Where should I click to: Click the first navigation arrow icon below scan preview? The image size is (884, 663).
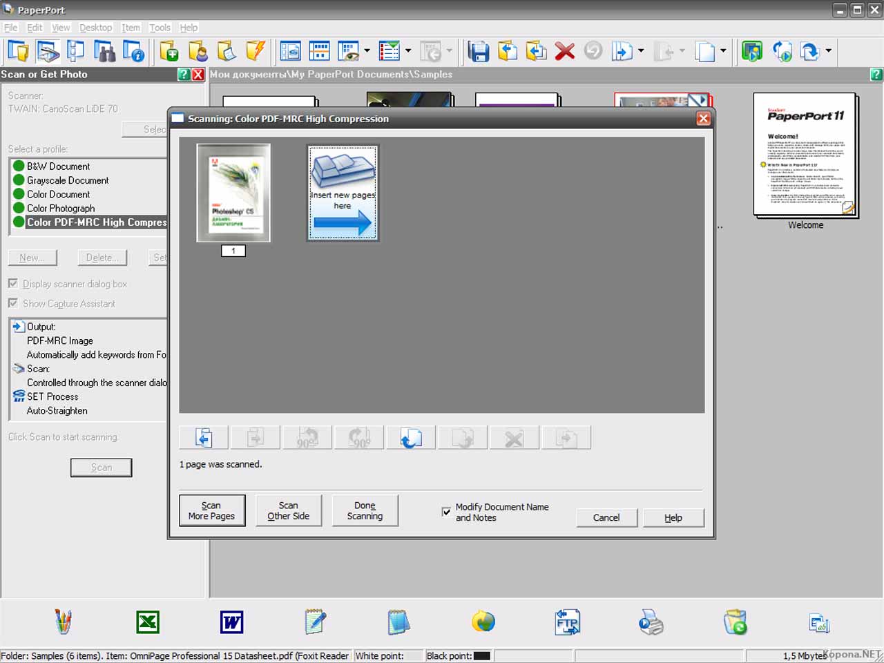204,438
